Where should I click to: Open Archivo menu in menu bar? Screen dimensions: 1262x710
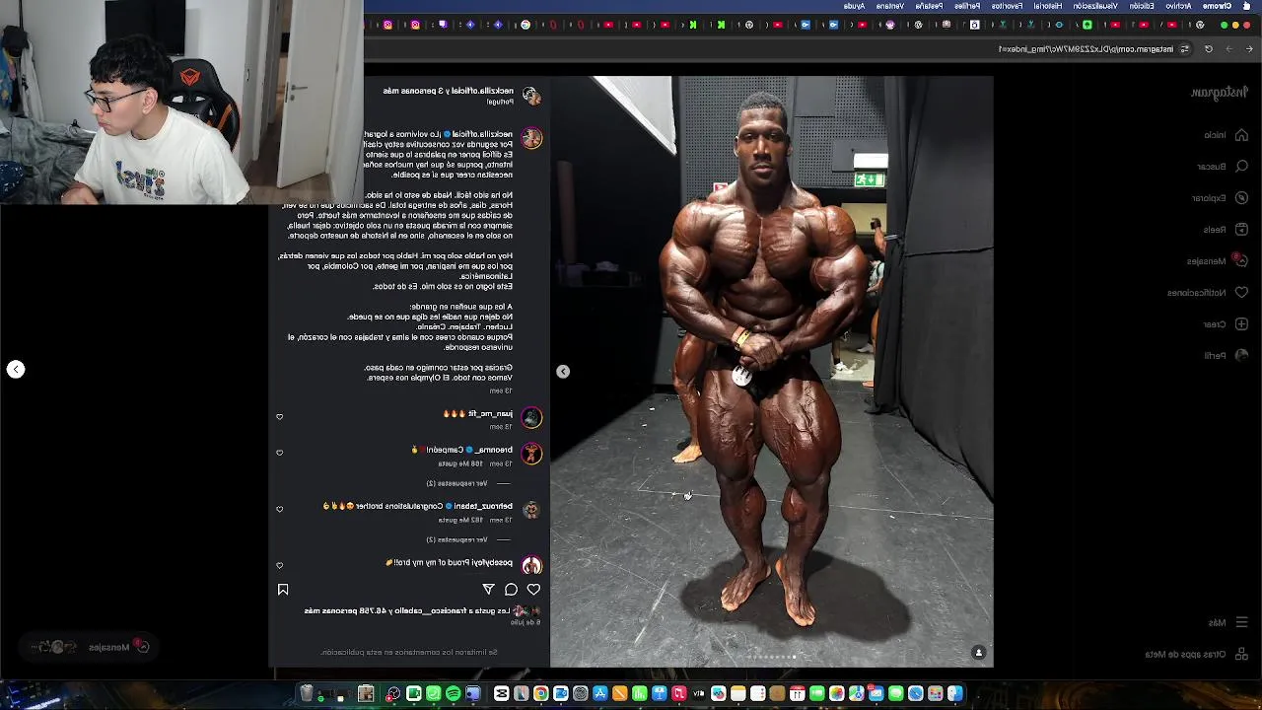[x=1178, y=6]
